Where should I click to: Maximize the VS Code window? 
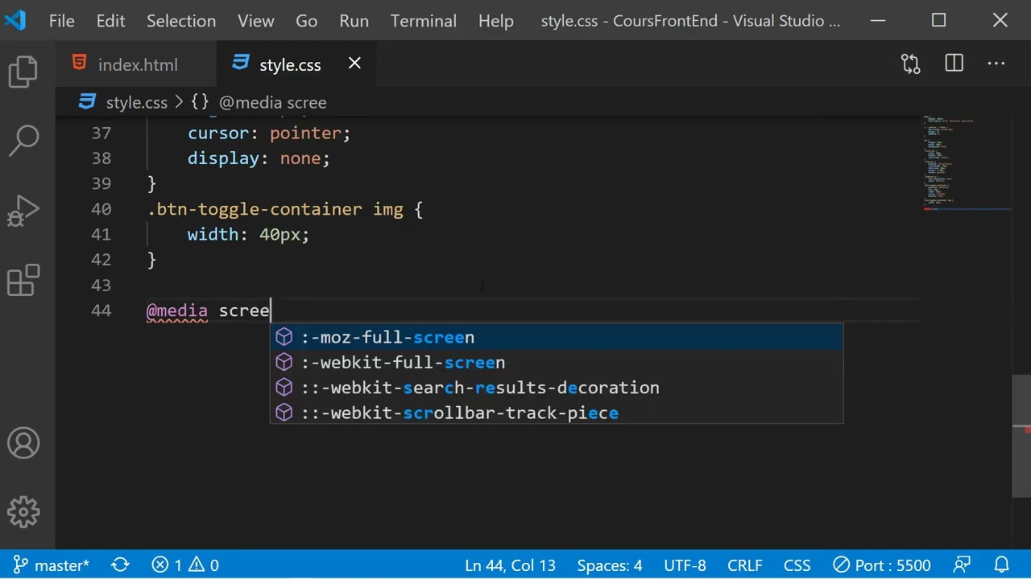(939, 21)
